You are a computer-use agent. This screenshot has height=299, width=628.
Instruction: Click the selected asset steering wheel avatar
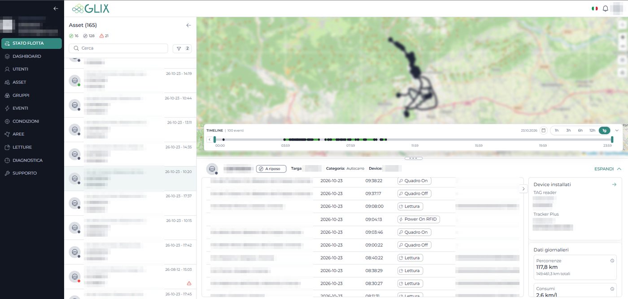pyautogui.click(x=212, y=169)
